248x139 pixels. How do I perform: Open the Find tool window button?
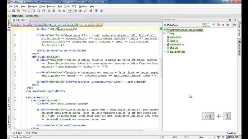[x=17, y=133]
